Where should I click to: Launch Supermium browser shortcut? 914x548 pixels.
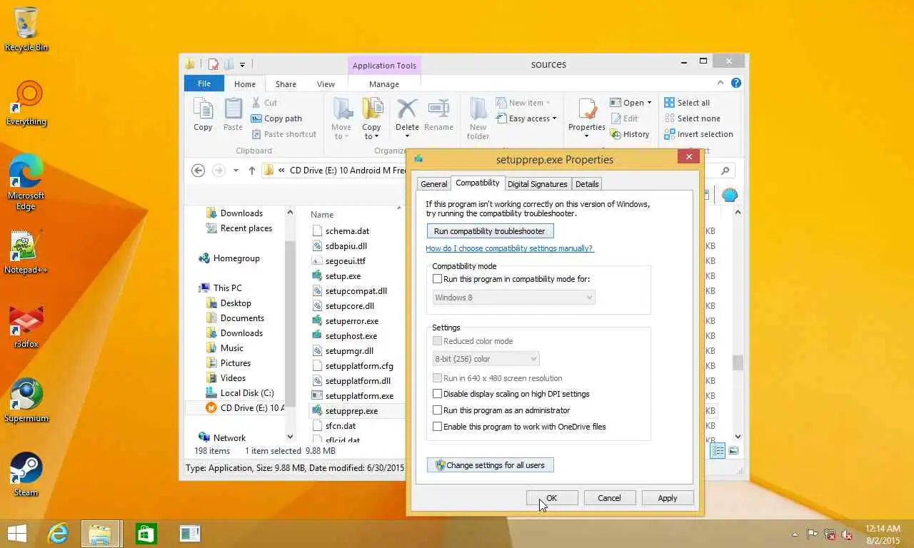tap(26, 400)
